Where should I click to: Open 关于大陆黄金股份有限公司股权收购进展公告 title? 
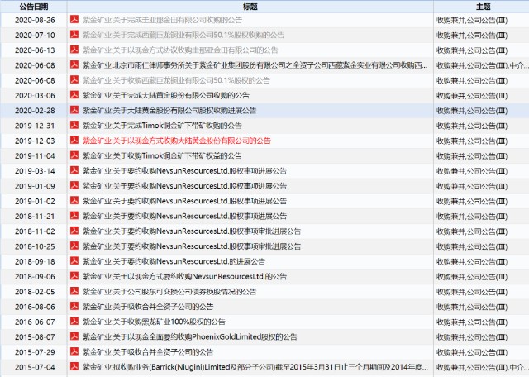pos(169,111)
